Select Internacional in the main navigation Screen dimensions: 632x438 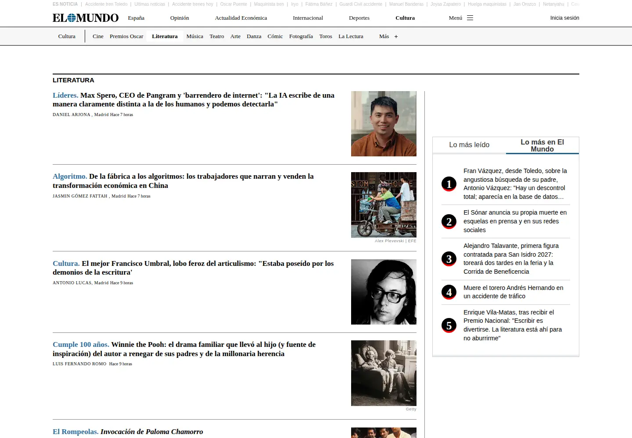click(308, 18)
